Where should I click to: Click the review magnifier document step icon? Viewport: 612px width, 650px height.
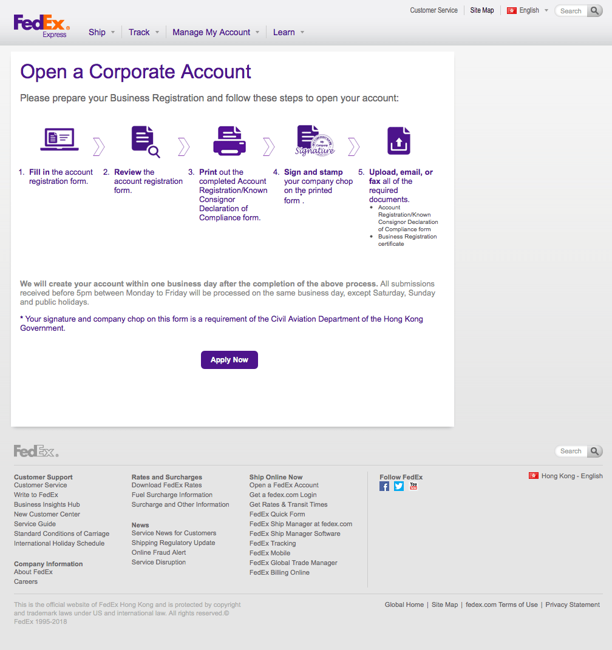tap(143, 140)
